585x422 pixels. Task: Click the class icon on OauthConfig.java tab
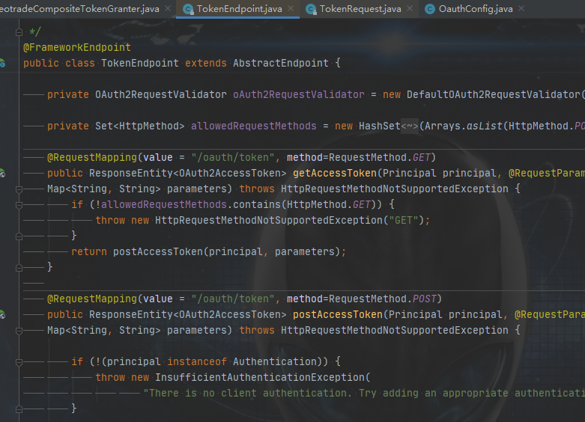pyautogui.click(x=430, y=9)
